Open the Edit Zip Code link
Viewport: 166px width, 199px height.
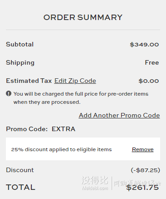point(75,81)
